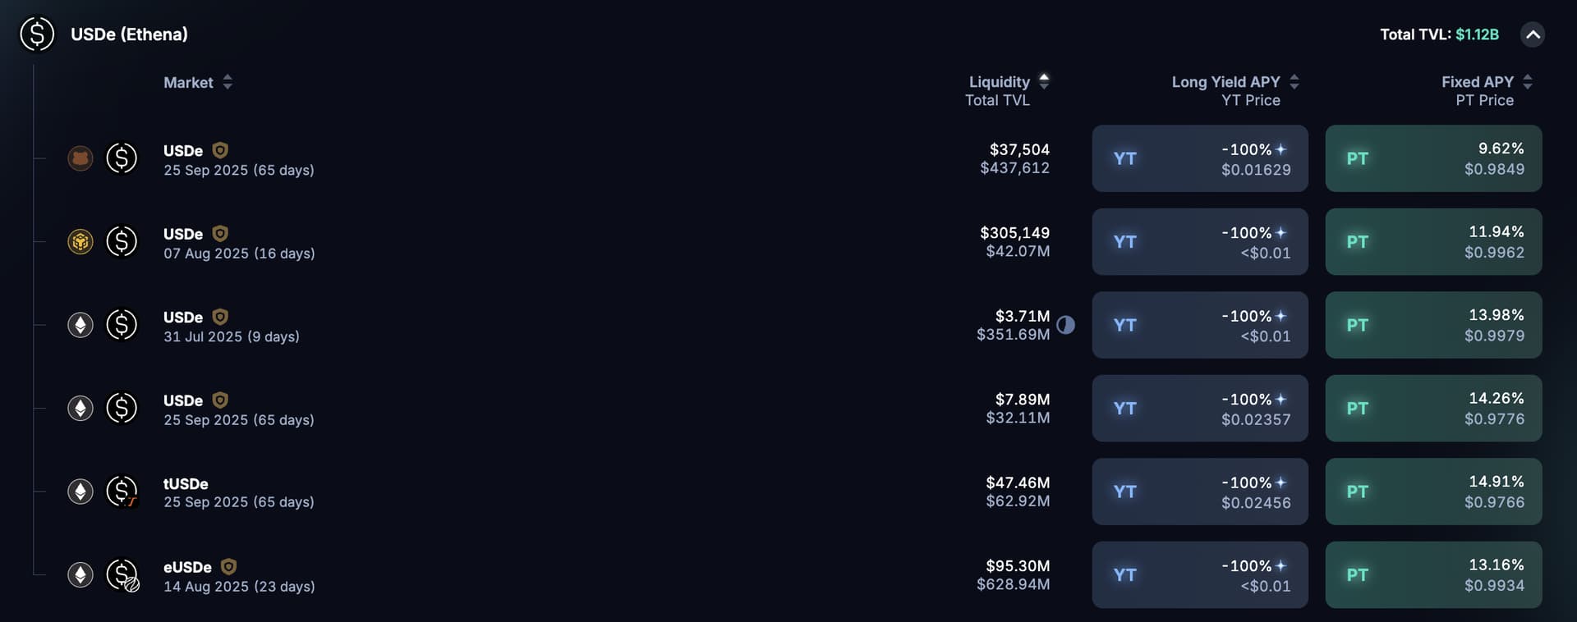Open YT button priced $0.02357

(1200, 409)
